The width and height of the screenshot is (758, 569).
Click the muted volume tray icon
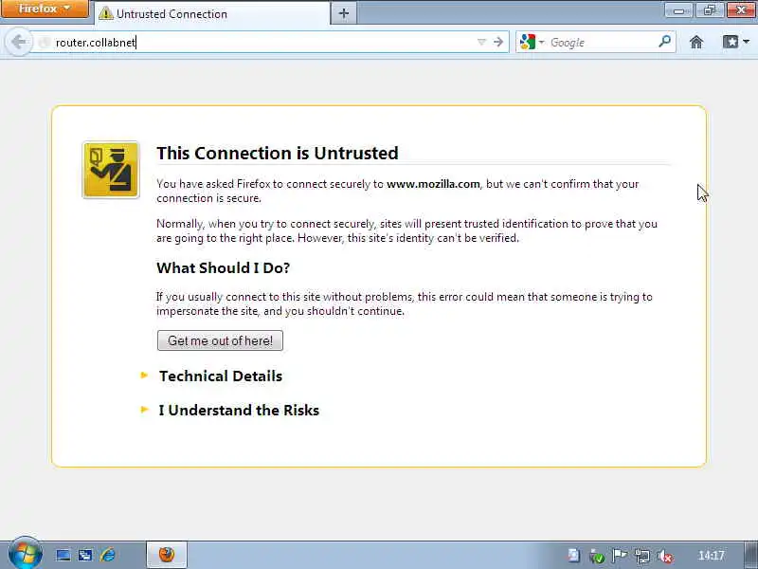tap(665, 556)
